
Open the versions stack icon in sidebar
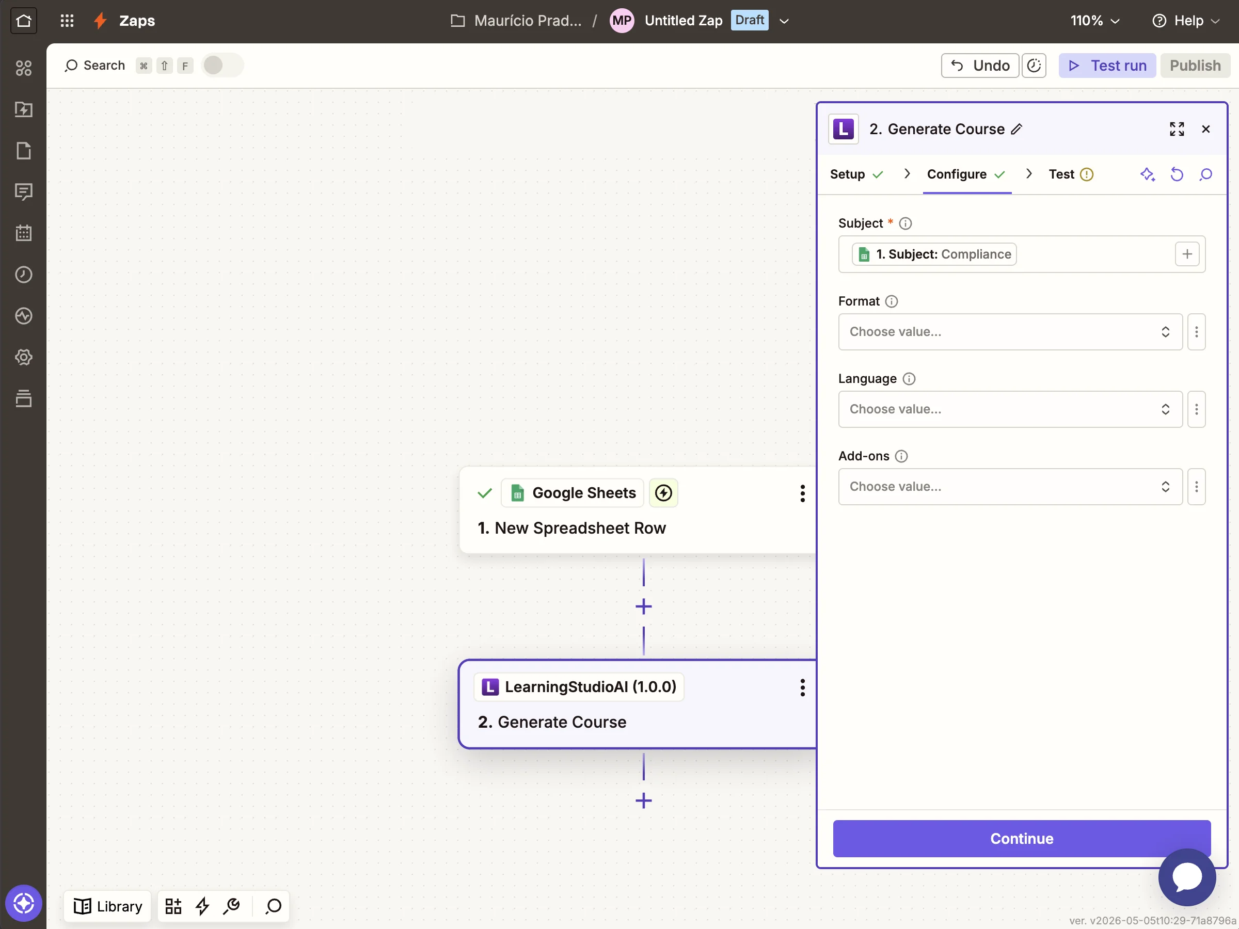click(24, 398)
